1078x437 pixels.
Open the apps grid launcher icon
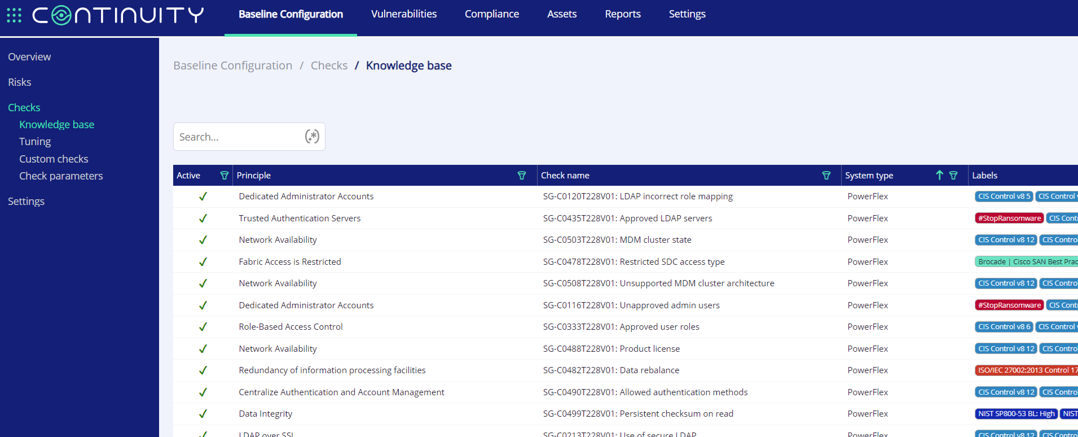pos(14,15)
